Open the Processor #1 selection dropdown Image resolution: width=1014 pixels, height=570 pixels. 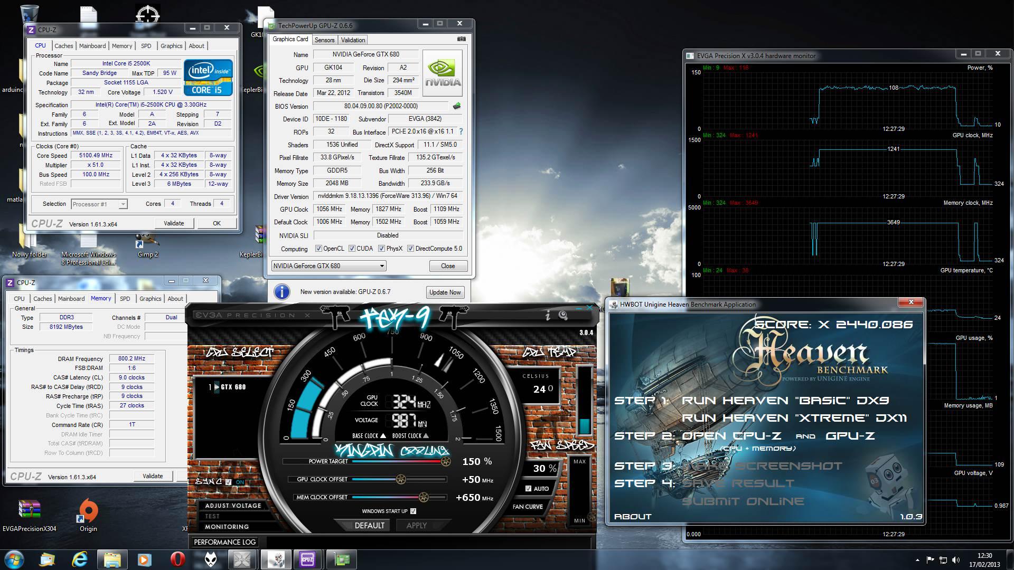click(99, 204)
